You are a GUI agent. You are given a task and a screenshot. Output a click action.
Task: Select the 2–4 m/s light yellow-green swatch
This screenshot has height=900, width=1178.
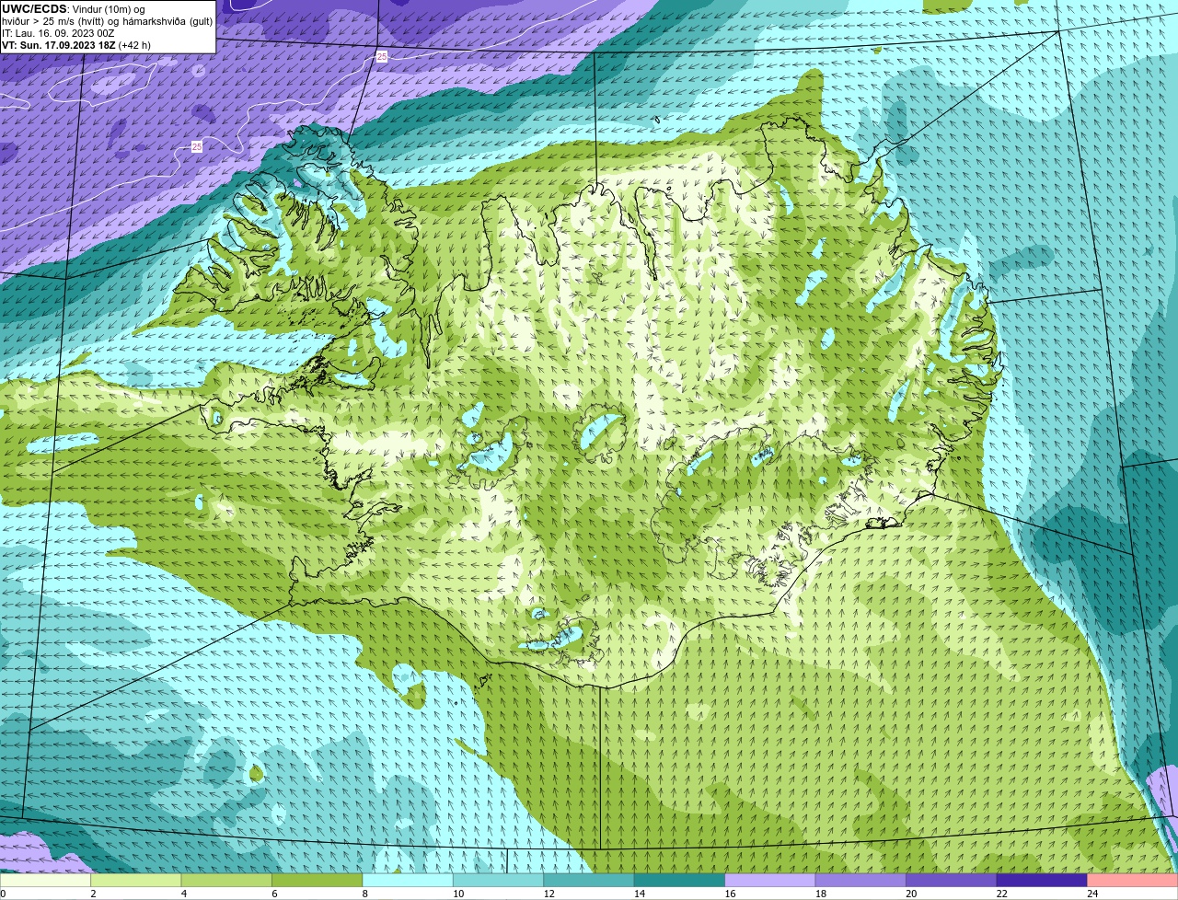pyautogui.click(x=136, y=880)
